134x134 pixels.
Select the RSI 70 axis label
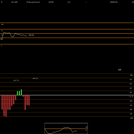coord(2,31)
